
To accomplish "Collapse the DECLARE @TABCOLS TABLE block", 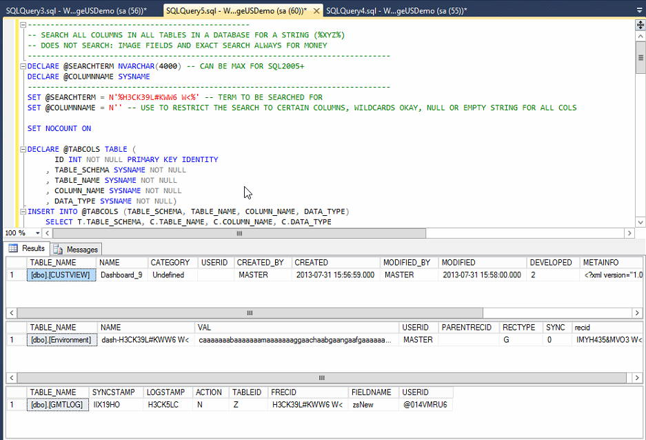I will click(x=23, y=150).
